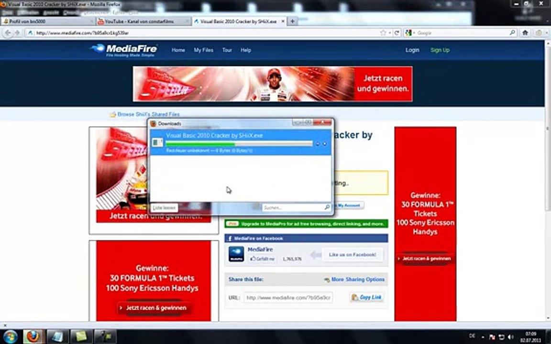Screen dimensions: 551x344
Task: Click the Sign Up link
Action: [x=440, y=50]
